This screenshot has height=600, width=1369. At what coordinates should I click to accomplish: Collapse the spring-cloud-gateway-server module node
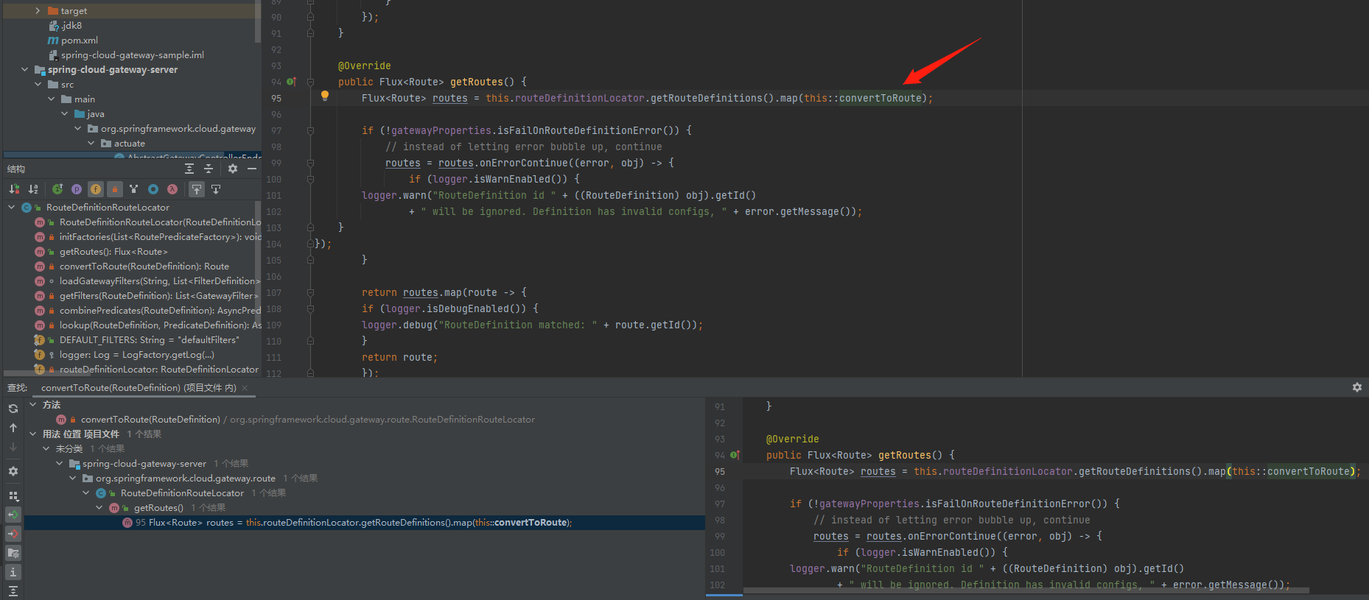click(25, 70)
